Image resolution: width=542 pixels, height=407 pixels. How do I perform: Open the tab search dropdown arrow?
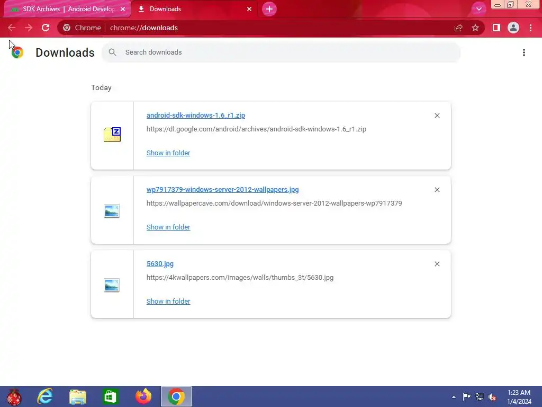[x=478, y=9]
